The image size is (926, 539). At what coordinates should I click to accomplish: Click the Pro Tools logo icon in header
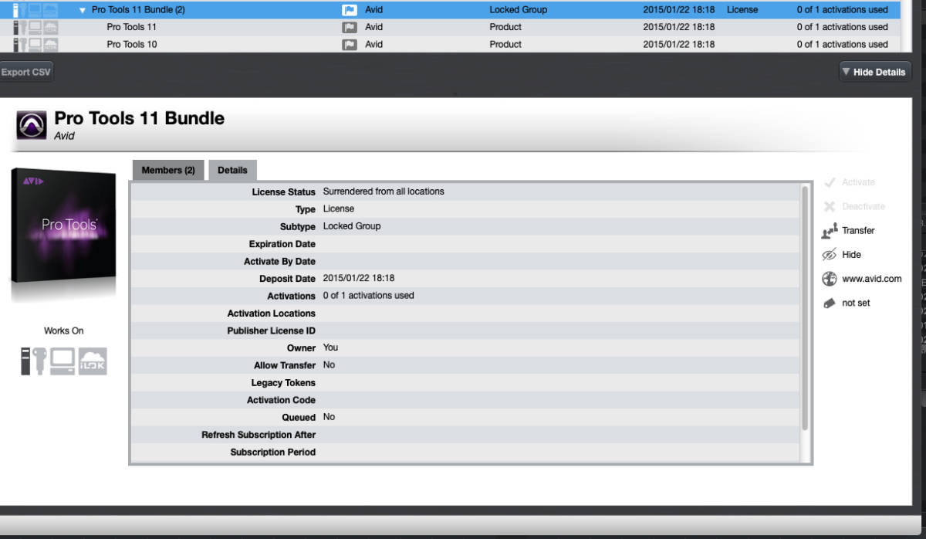(x=32, y=124)
